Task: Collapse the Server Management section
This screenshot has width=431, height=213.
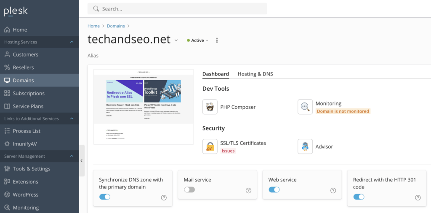Action: pos(72,156)
